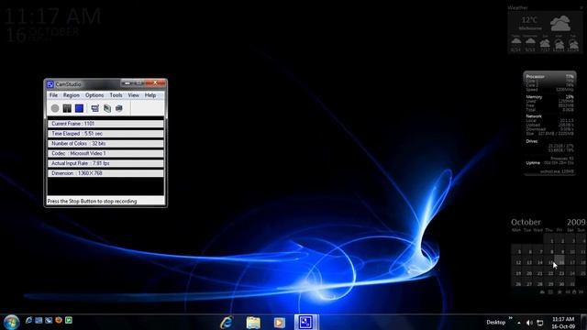Screen dimensions: 587x330
Task: Select the Dimension : 1360 X 768 row
Action: click(105, 173)
